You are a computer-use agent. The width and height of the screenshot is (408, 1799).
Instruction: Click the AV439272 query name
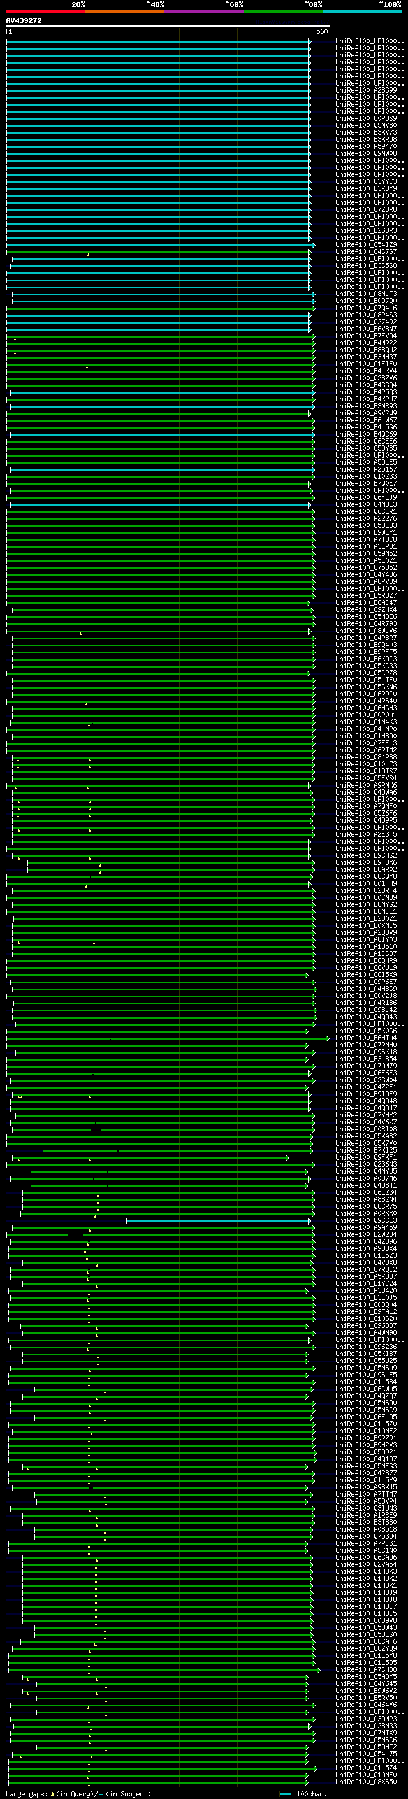coord(24,21)
